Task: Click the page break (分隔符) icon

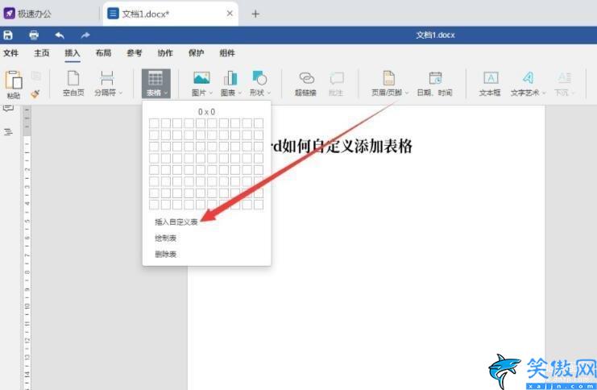Action: point(107,78)
